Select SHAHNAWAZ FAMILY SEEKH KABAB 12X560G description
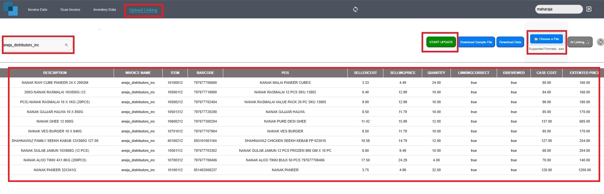 [55, 141]
